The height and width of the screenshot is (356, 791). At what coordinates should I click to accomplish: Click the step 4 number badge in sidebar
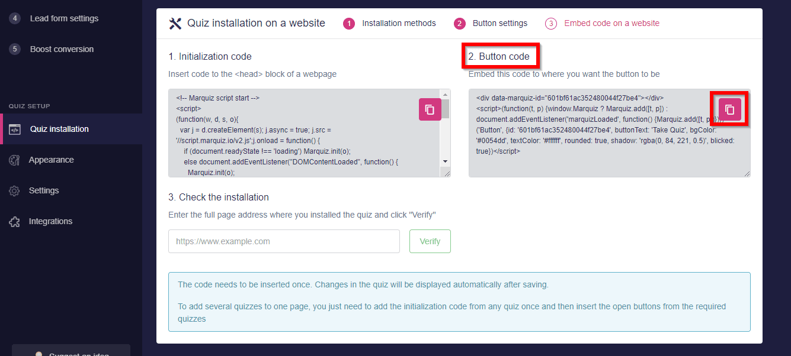click(x=15, y=18)
